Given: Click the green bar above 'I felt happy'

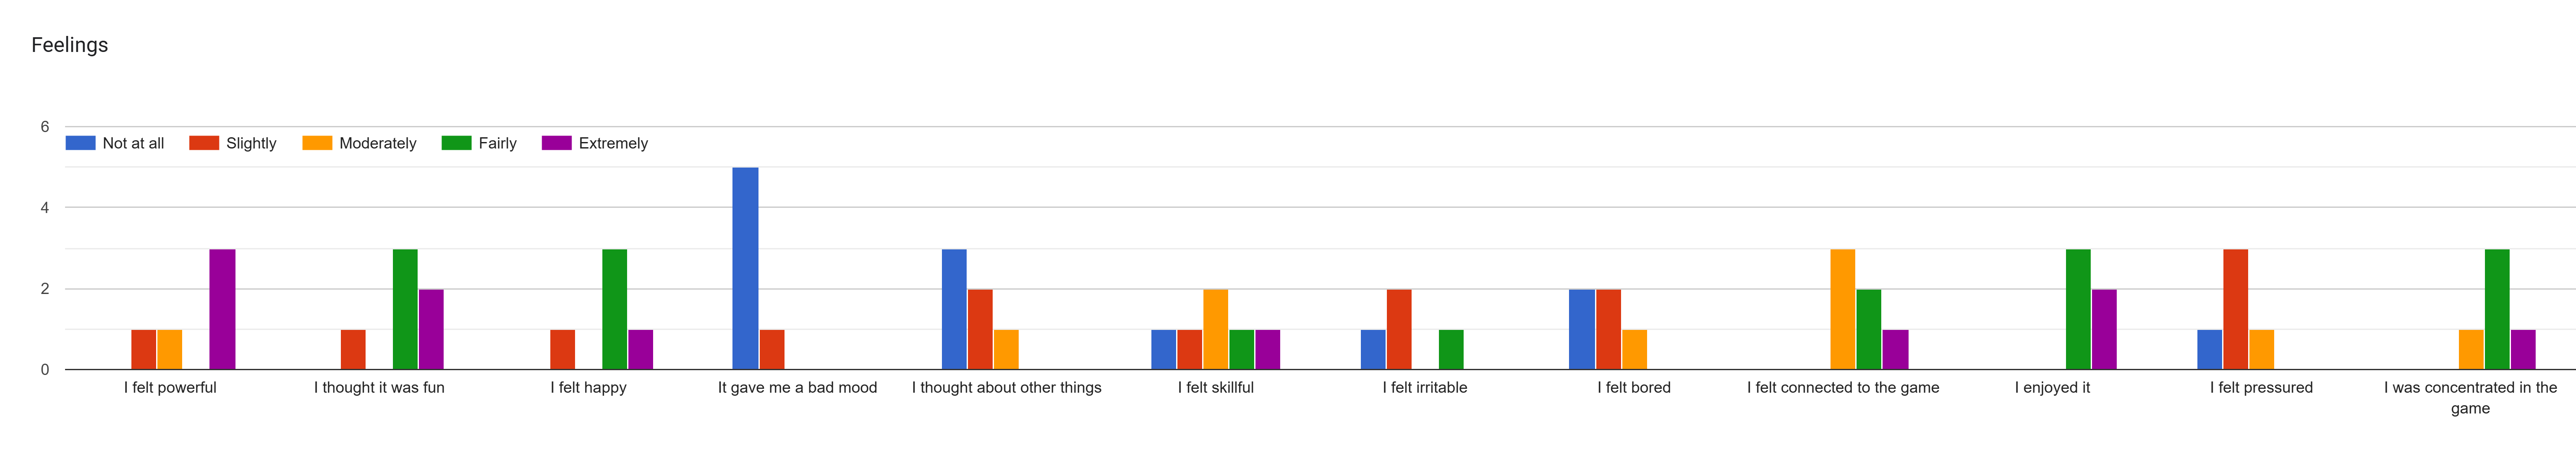Looking at the screenshot, I should [614, 309].
